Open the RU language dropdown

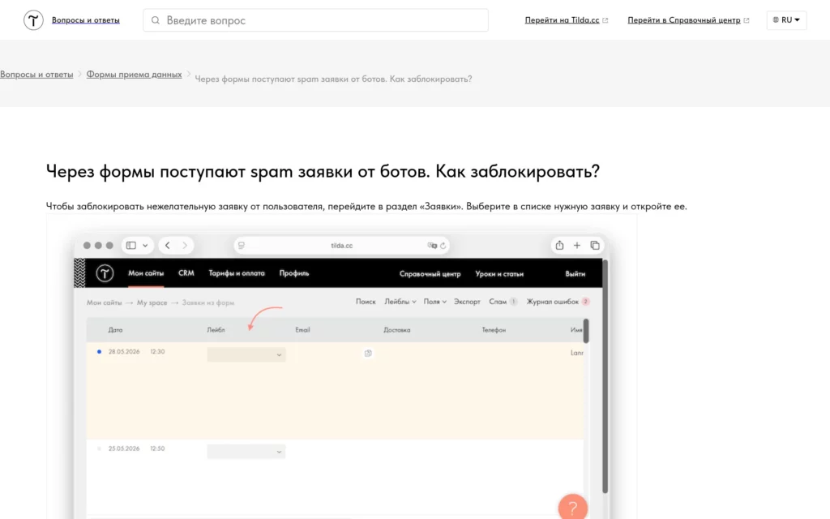point(786,20)
